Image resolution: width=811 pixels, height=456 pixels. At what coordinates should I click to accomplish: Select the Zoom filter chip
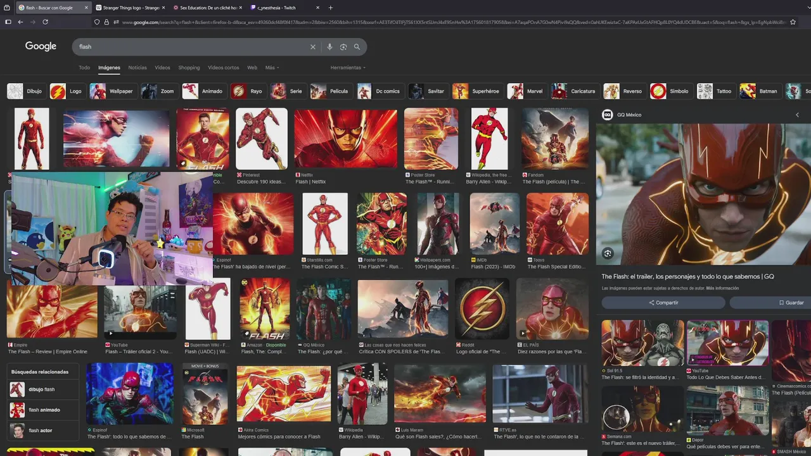coord(158,91)
